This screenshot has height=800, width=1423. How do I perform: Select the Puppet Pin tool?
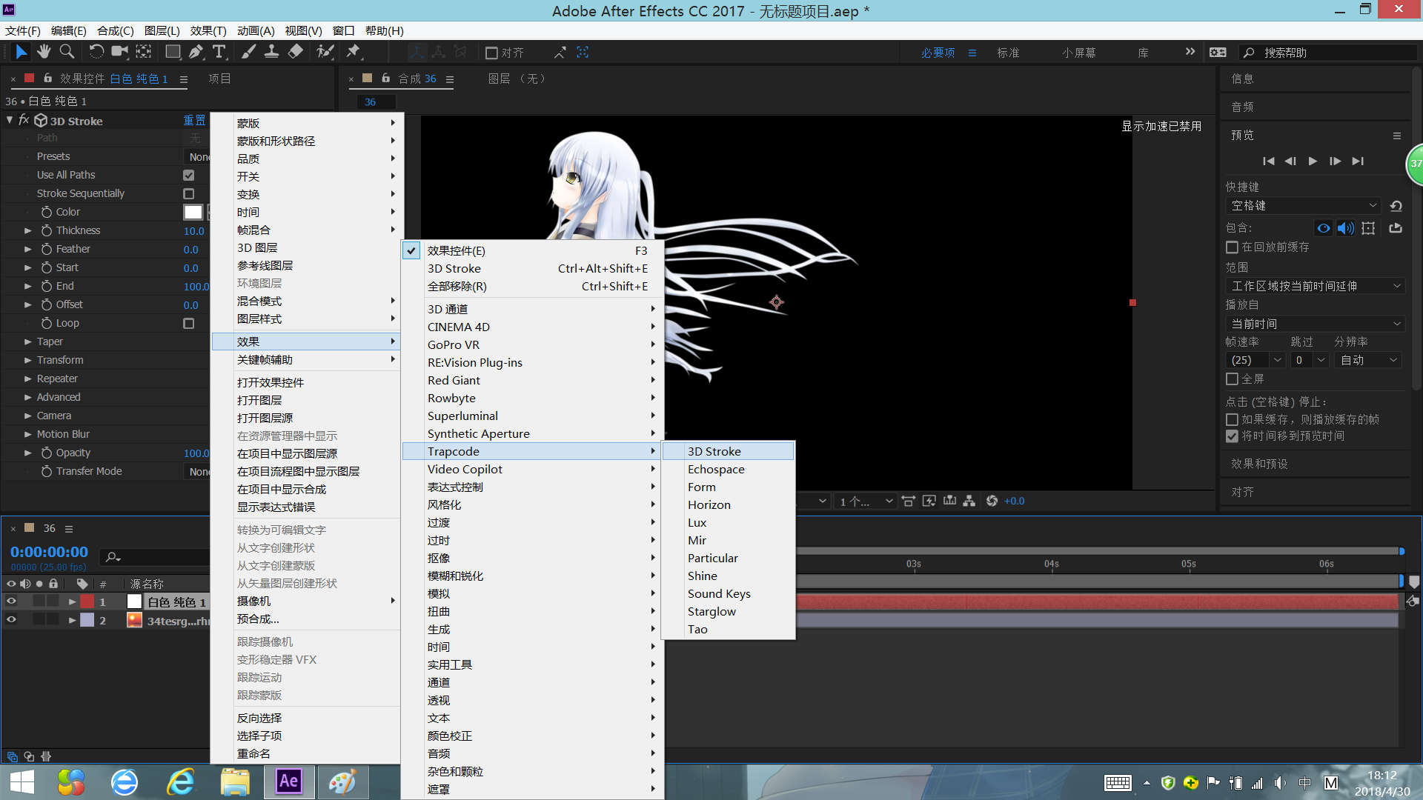point(354,52)
